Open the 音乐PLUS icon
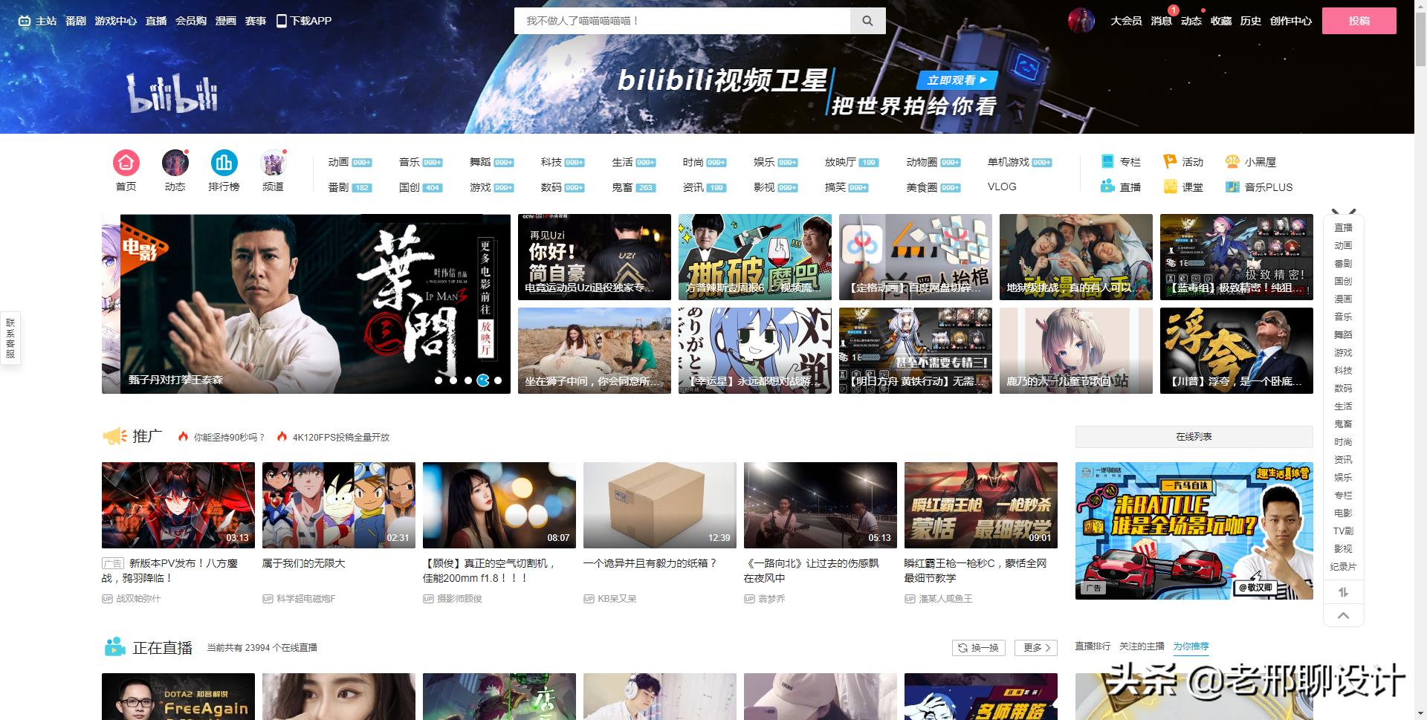This screenshot has height=720, width=1427. coord(1232,187)
